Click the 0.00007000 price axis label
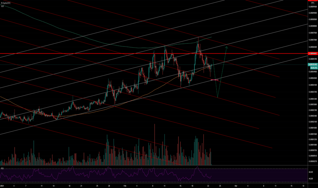 313,40
